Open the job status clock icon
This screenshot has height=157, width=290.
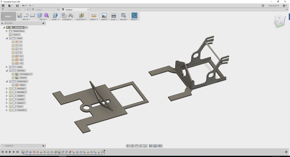(263, 6)
